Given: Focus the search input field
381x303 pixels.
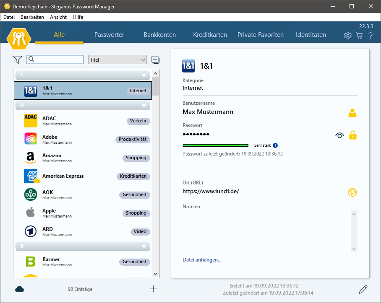Looking at the screenshot, I should click(55, 60).
